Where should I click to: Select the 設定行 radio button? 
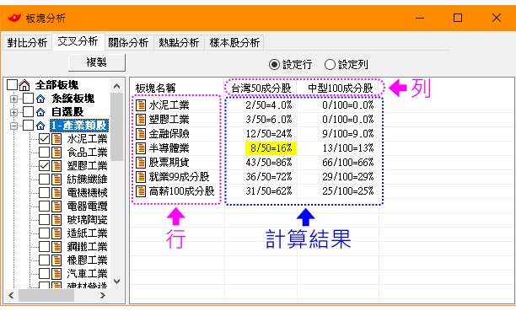(274, 65)
